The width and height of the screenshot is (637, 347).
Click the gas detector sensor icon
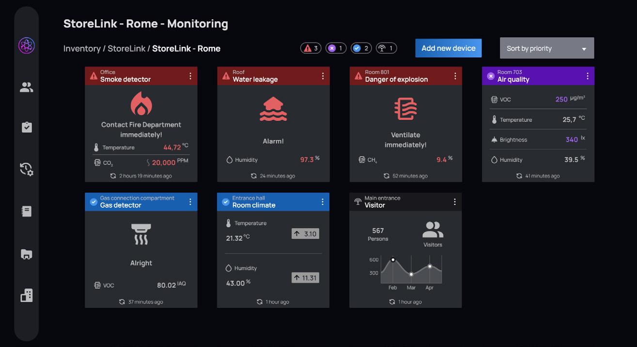141,234
